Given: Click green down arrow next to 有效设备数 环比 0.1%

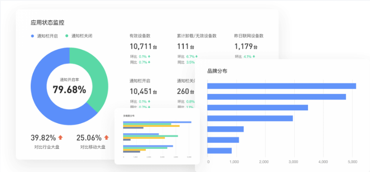Looking at the screenshot, I should pos(149,57).
